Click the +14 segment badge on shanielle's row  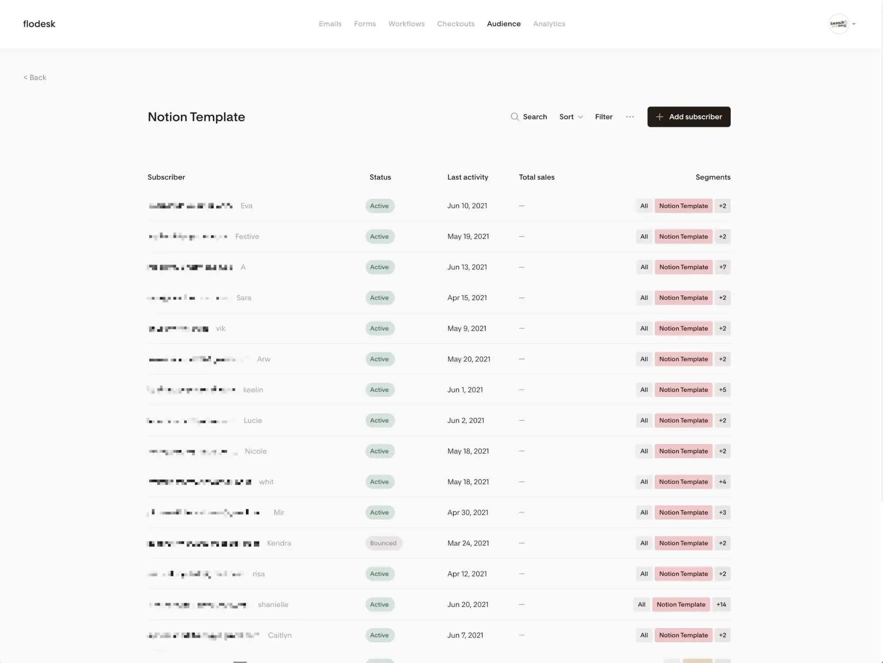coord(721,604)
